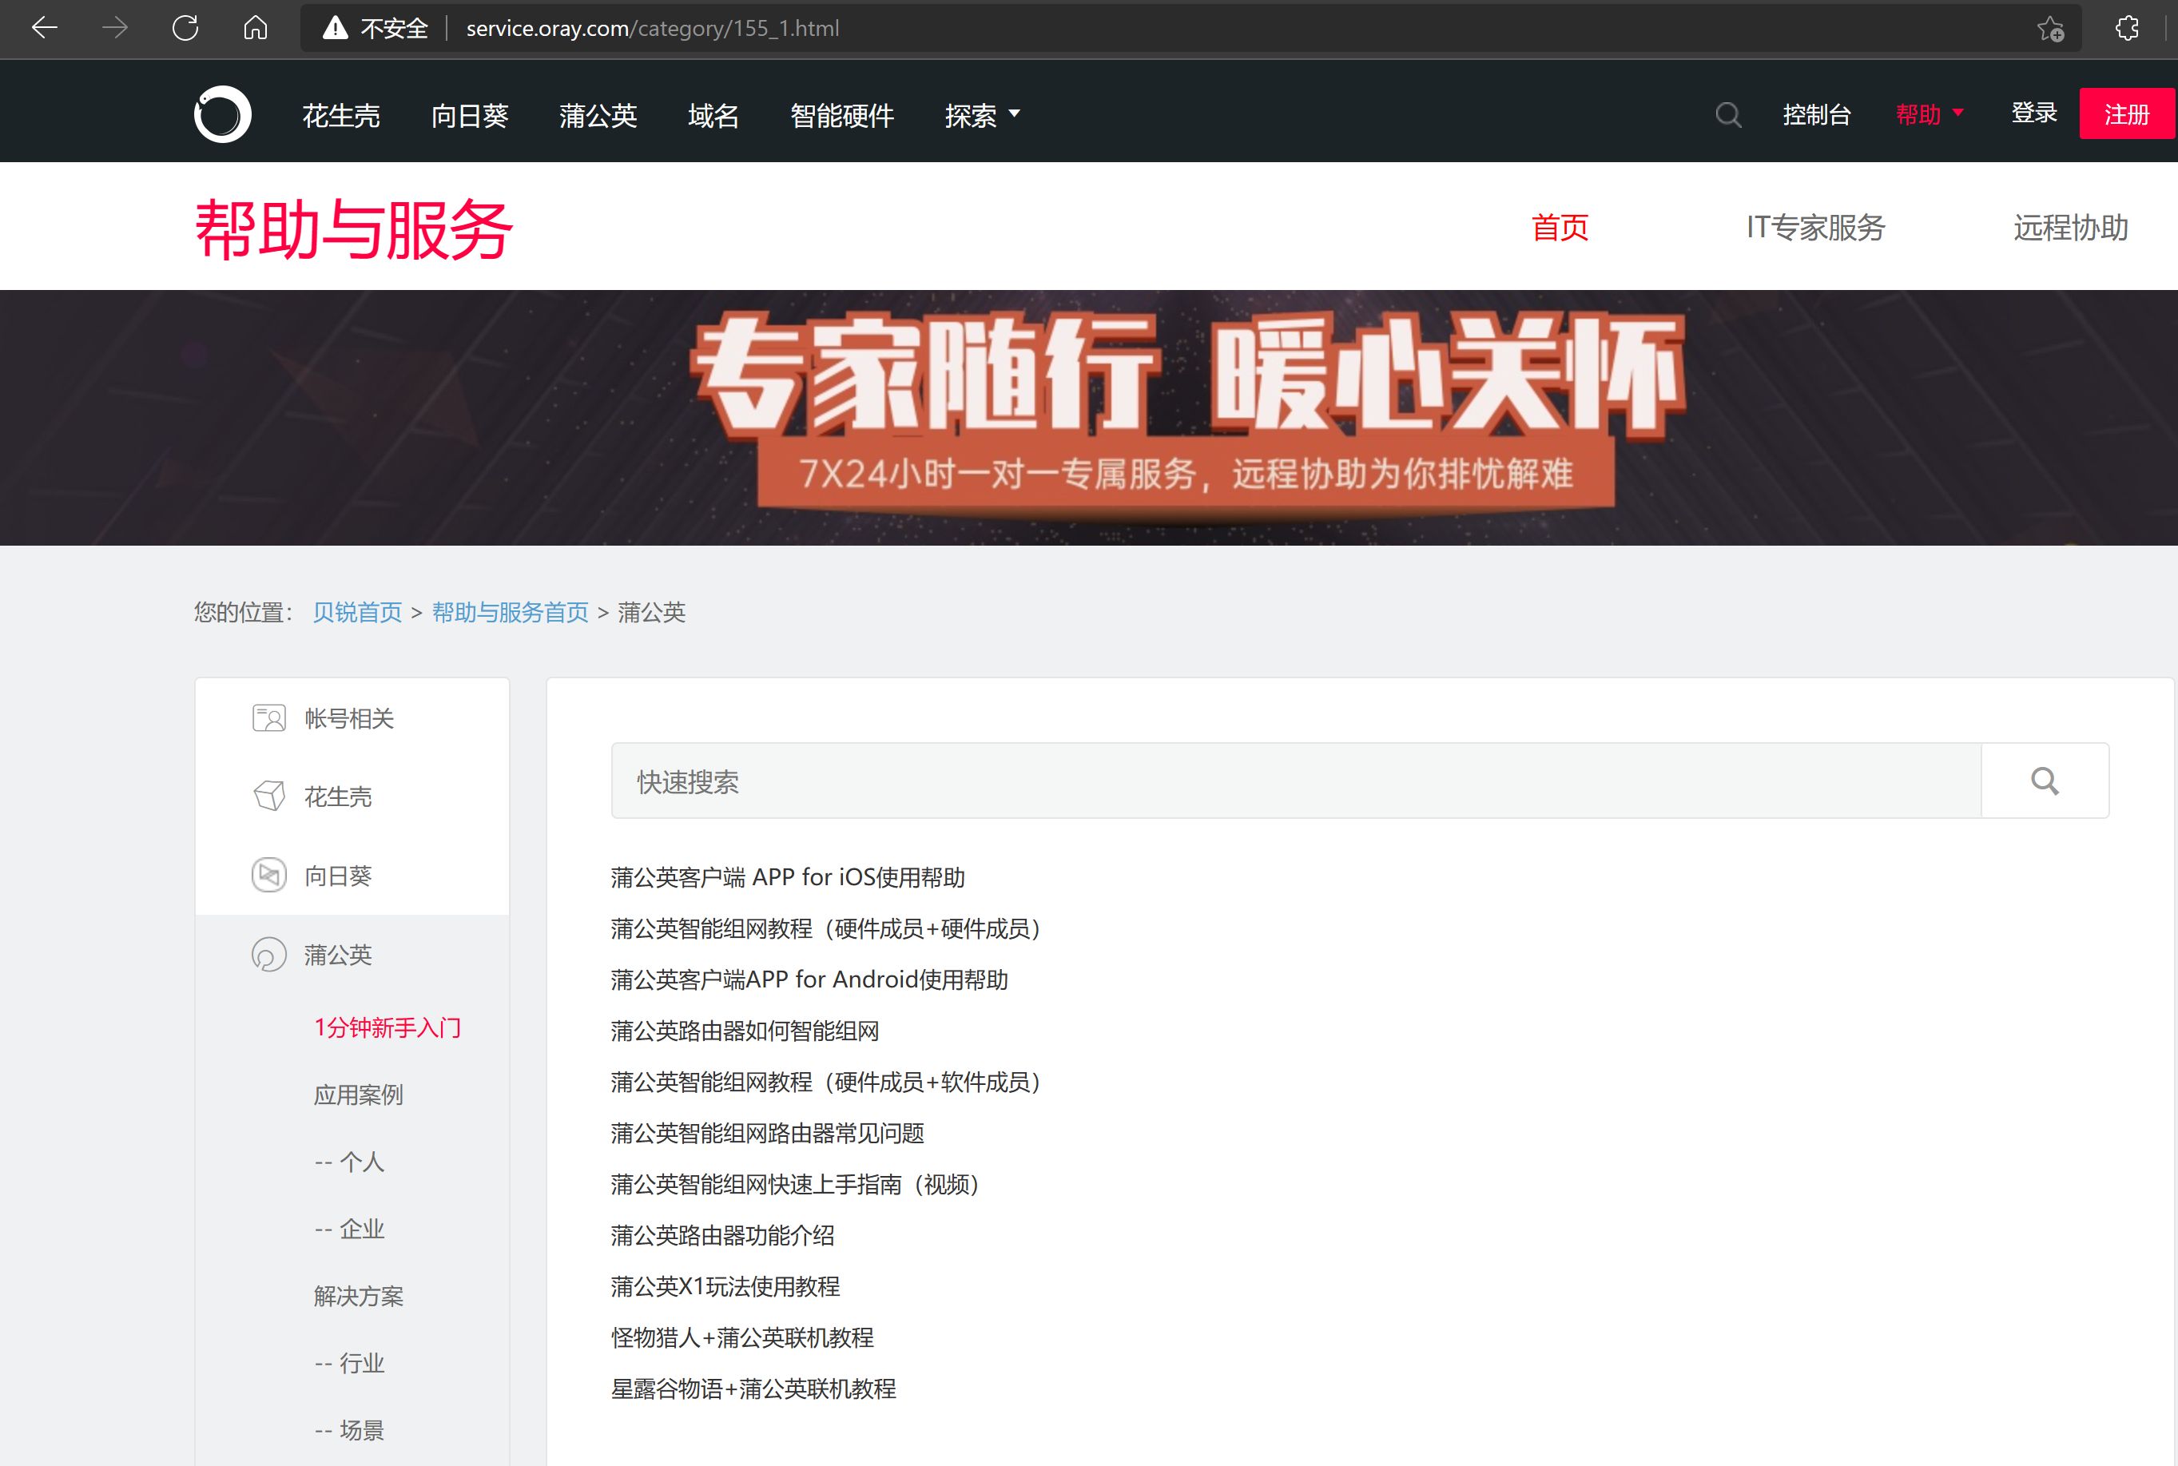Click the 花生壳 sidebar icon
2178x1466 pixels.
pyautogui.click(x=269, y=797)
